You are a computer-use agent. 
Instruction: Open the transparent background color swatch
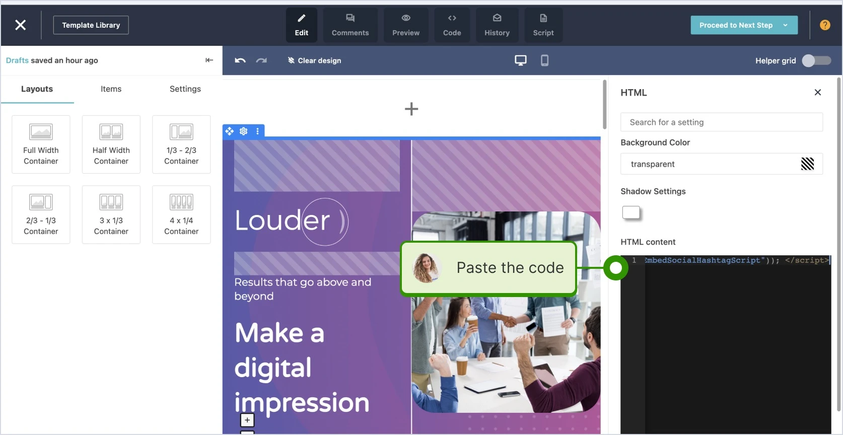click(807, 164)
